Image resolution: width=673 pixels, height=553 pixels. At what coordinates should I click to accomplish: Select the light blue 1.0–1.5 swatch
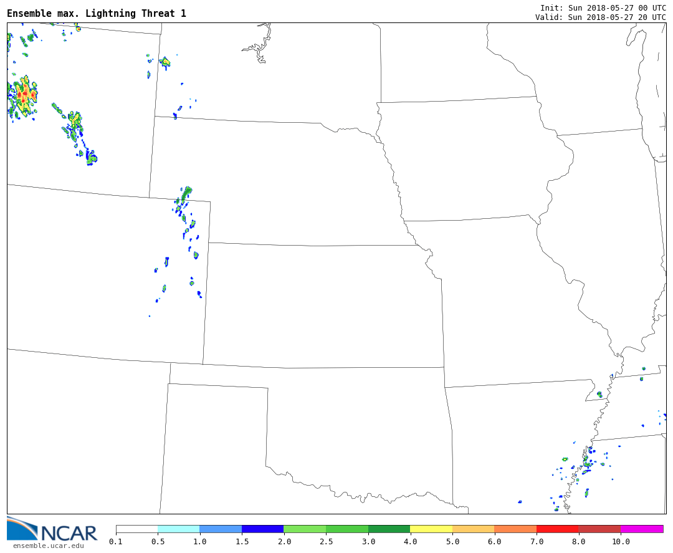(x=221, y=529)
